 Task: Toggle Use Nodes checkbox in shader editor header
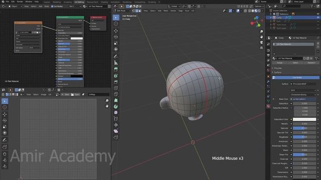click(x=52, y=6)
